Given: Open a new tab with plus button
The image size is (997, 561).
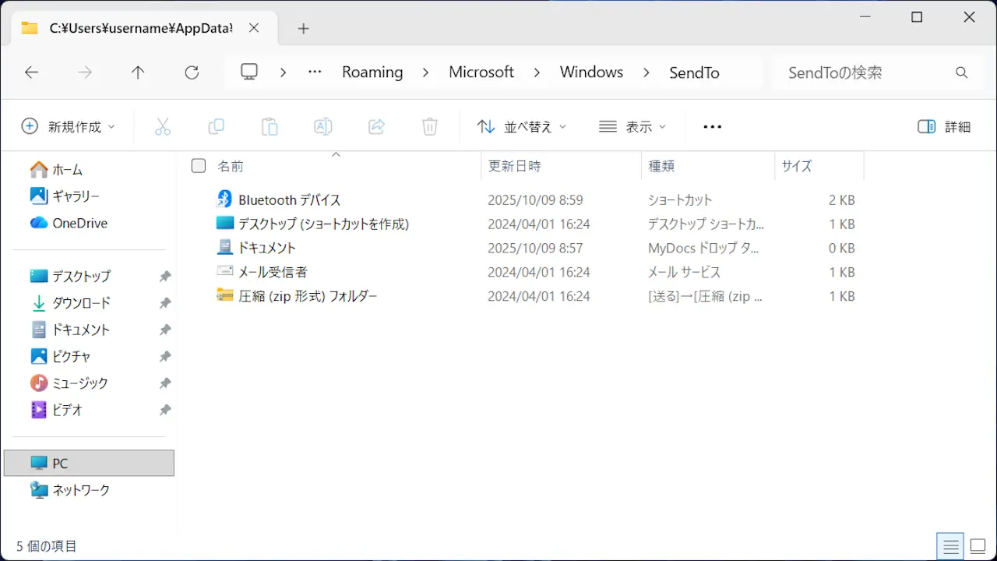Looking at the screenshot, I should (304, 28).
